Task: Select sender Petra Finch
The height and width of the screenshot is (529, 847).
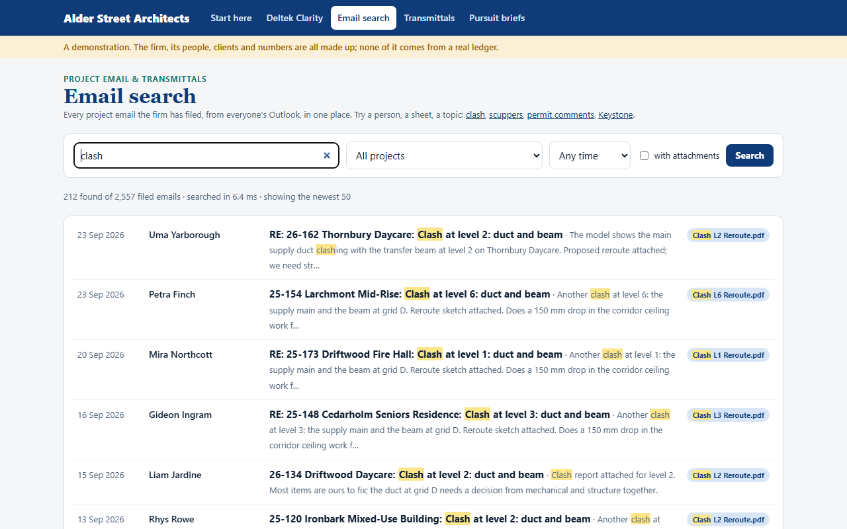Action: pyautogui.click(x=172, y=294)
